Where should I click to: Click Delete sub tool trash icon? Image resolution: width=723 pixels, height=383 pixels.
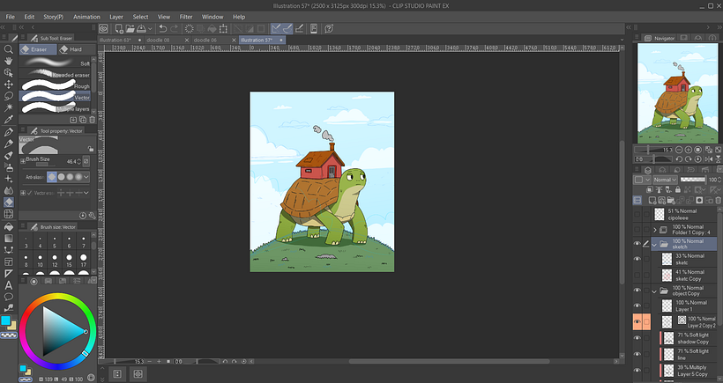click(x=92, y=120)
